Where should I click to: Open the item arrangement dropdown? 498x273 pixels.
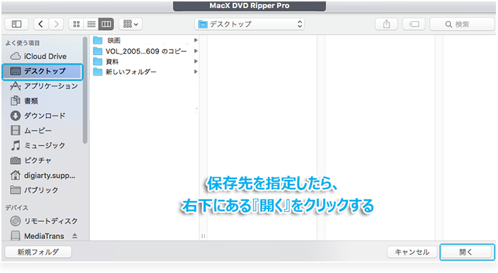click(x=130, y=24)
